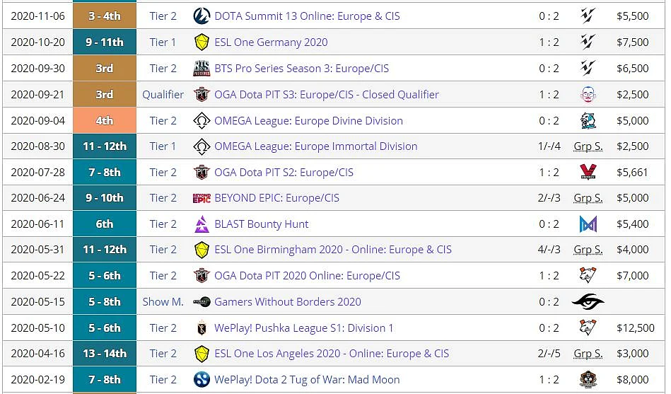671x394 pixels.
Task: Click the Qualifier tier label
Action: click(163, 95)
